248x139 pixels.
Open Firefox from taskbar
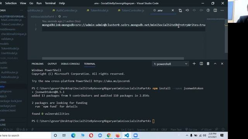118,136
